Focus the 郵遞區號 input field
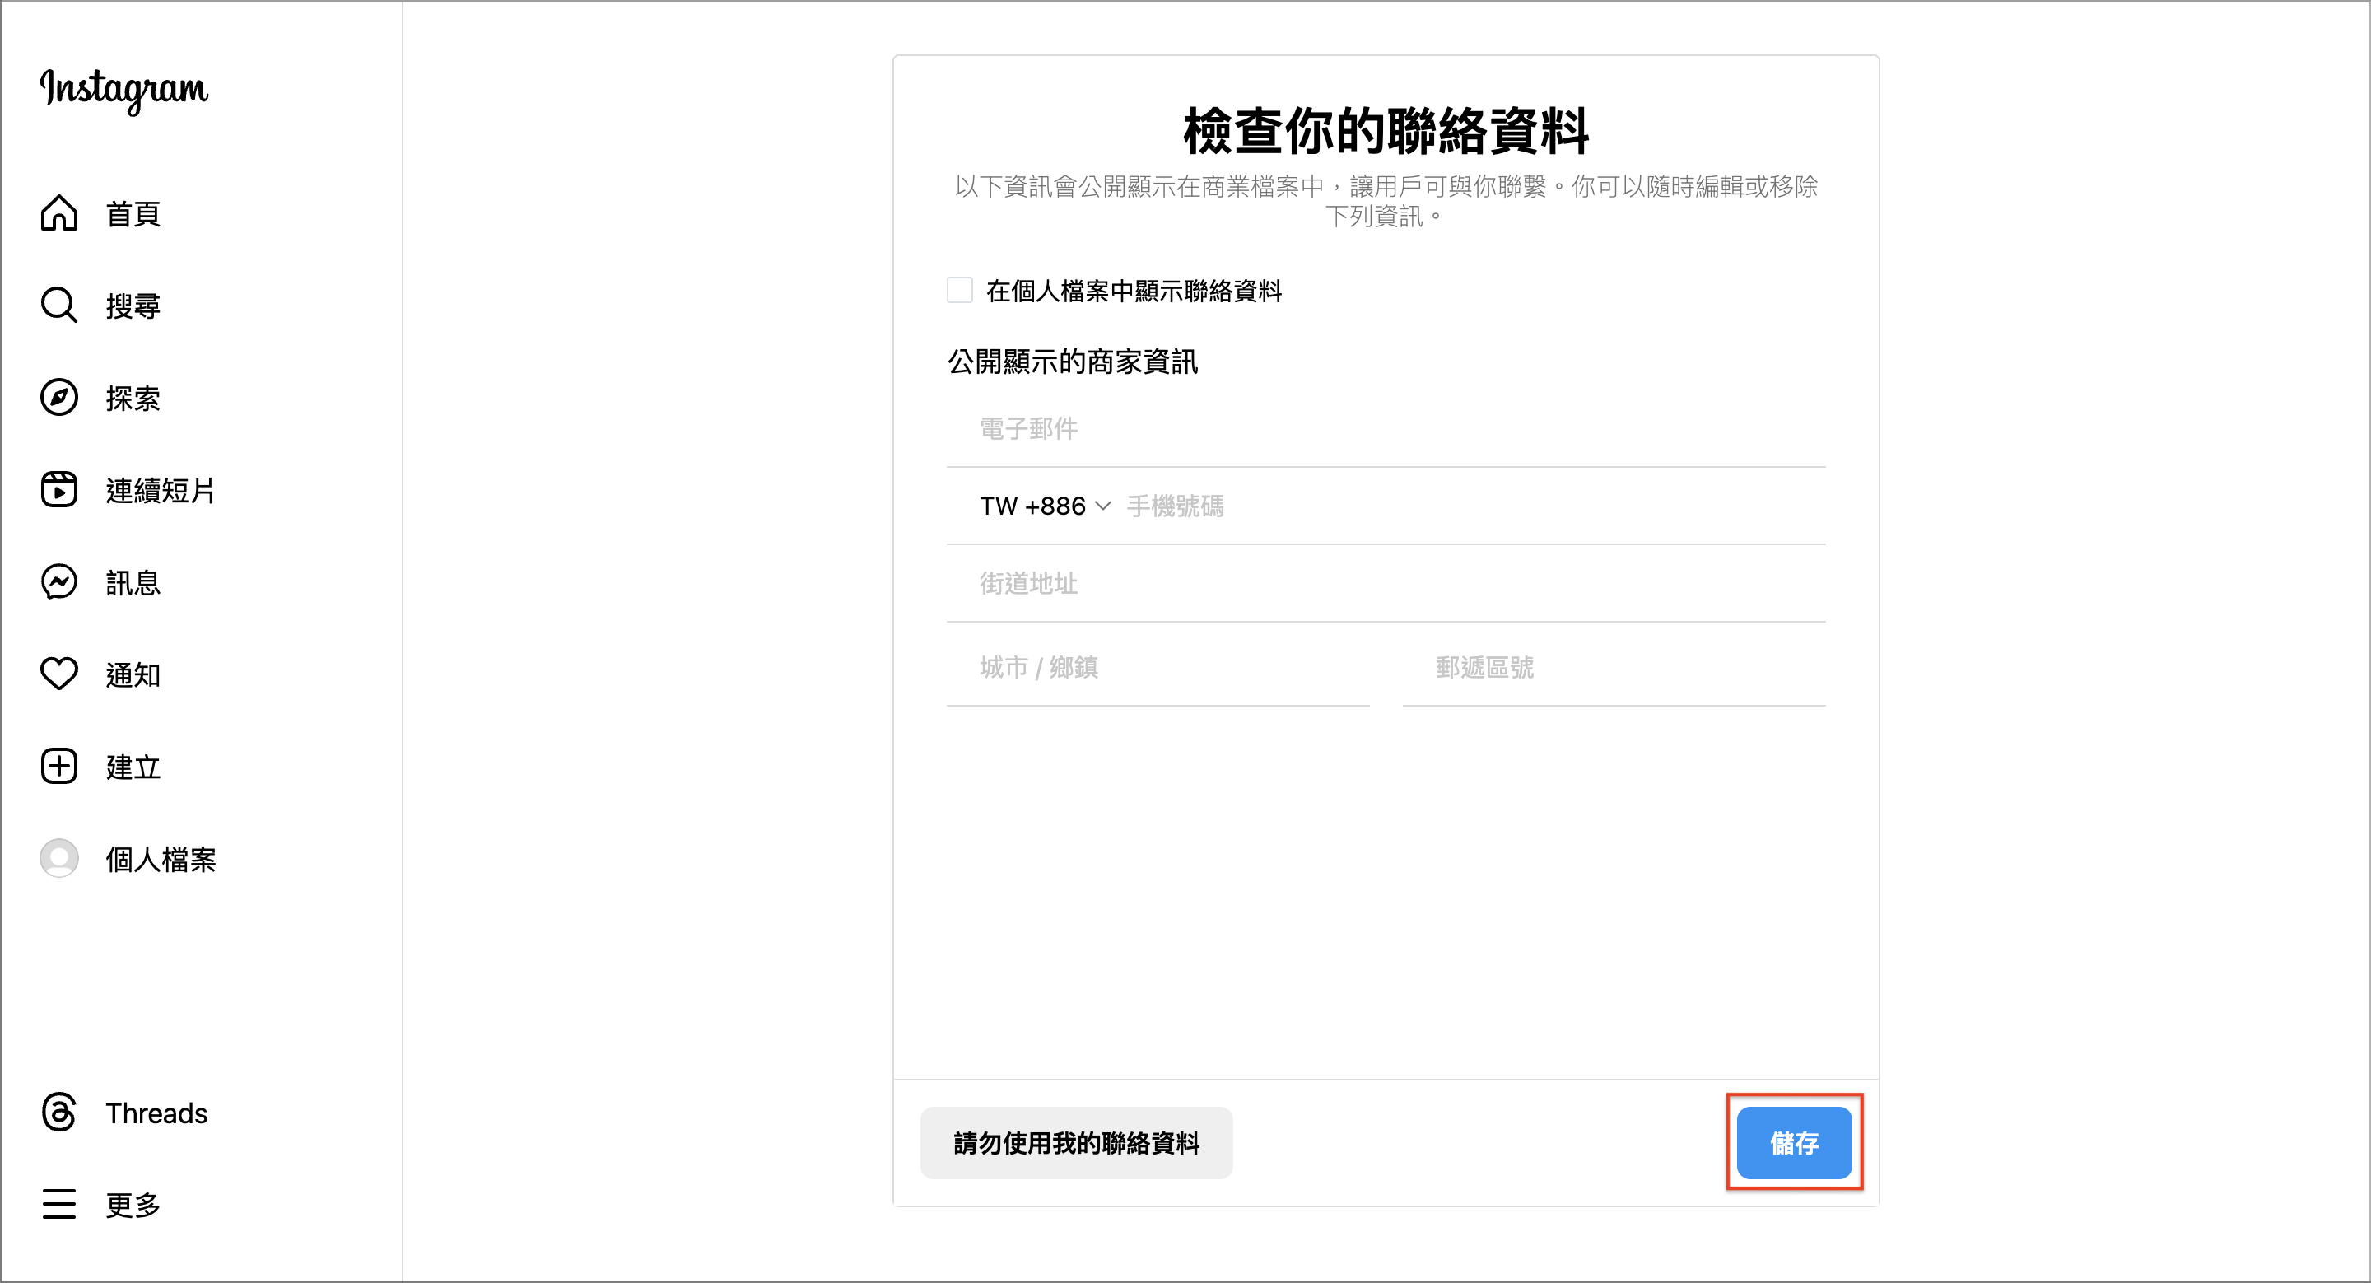2371x1283 pixels. point(1614,667)
